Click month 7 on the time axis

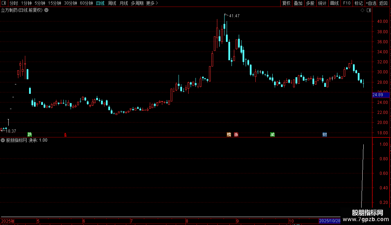click(x=131, y=221)
